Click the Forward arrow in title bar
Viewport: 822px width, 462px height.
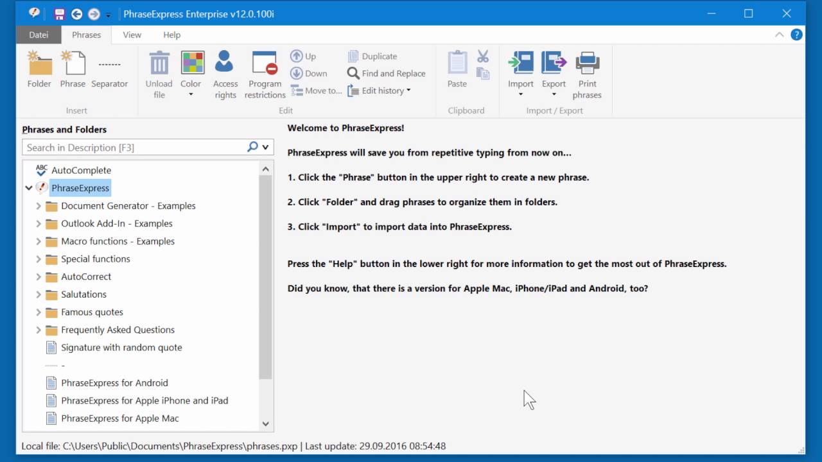point(94,14)
